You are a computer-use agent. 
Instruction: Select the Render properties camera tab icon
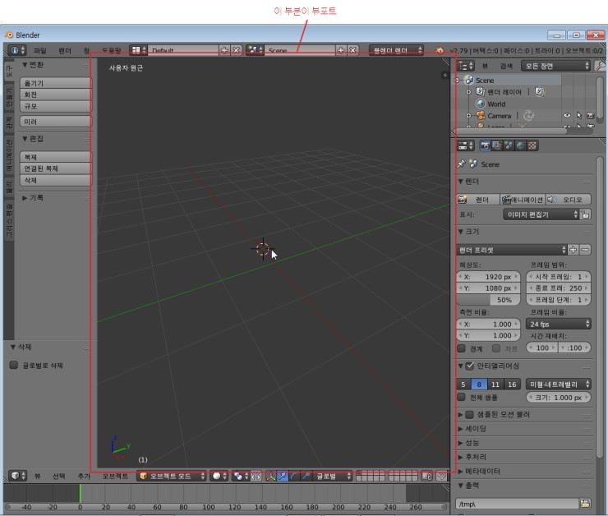[x=485, y=145]
